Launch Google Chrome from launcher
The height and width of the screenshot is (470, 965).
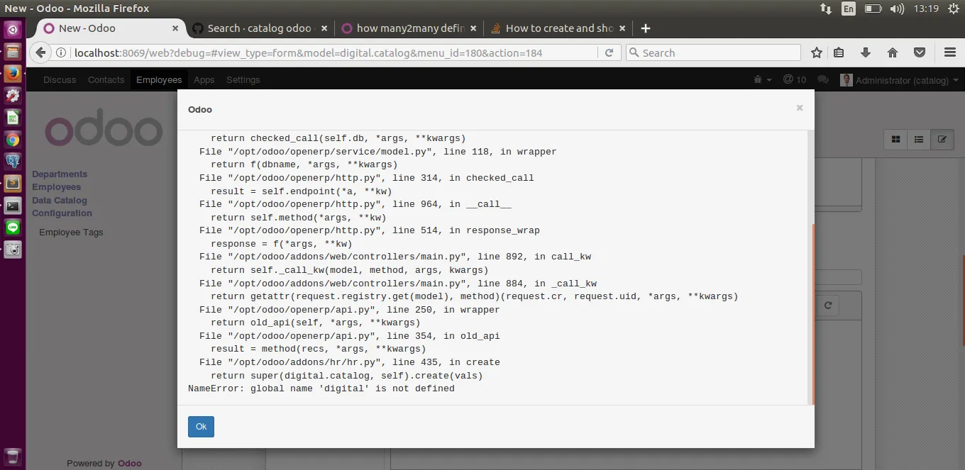pyautogui.click(x=13, y=140)
